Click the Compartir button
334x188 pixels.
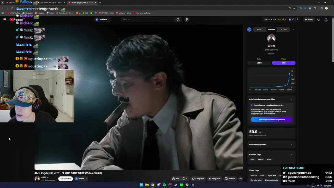(x=198, y=179)
